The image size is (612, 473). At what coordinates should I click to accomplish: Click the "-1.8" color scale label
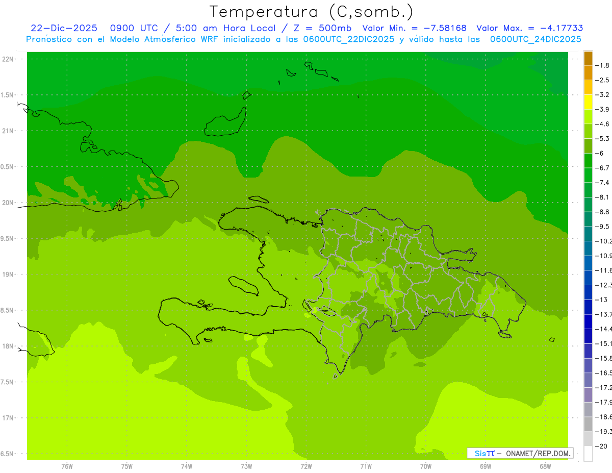pyautogui.click(x=602, y=65)
